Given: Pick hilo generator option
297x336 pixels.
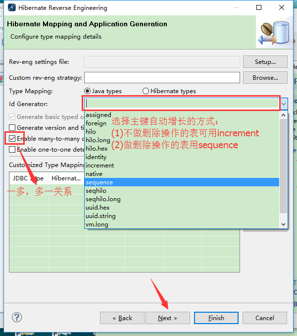Looking at the screenshot, I should pos(182,132).
